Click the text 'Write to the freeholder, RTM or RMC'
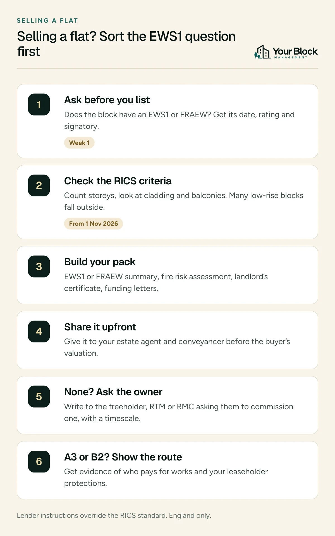Image resolution: width=335 pixels, height=536 pixels. 129,407
